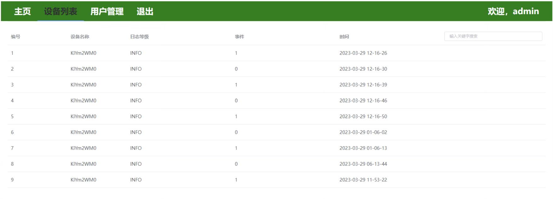Click the timestamp 2023-03-29 01-06-02

(363, 132)
